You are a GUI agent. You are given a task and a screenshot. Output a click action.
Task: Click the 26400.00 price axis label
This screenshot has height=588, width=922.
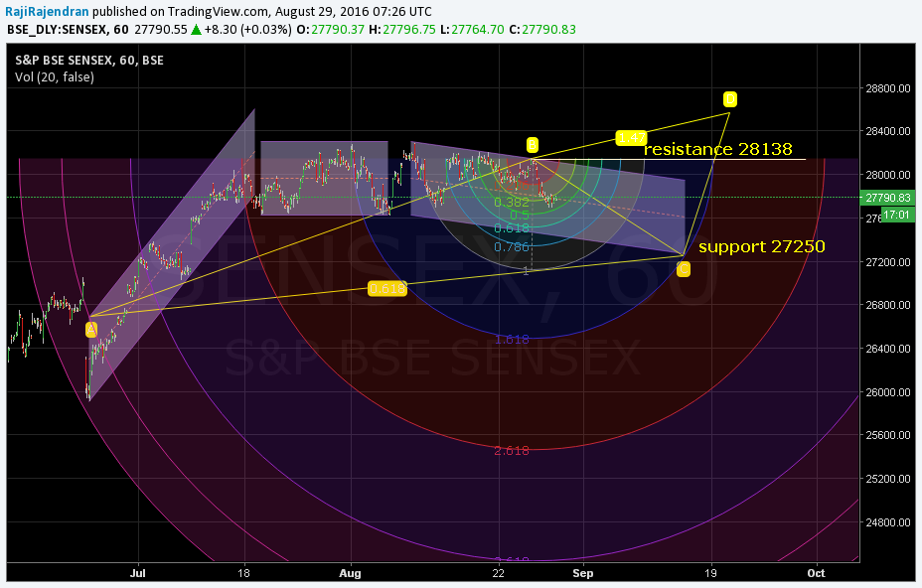[x=888, y=348]
